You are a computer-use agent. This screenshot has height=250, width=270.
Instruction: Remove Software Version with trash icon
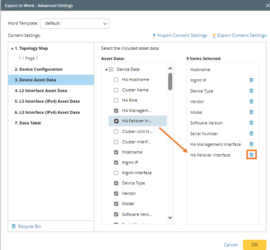pyautogui.click(x=251, y=123)
